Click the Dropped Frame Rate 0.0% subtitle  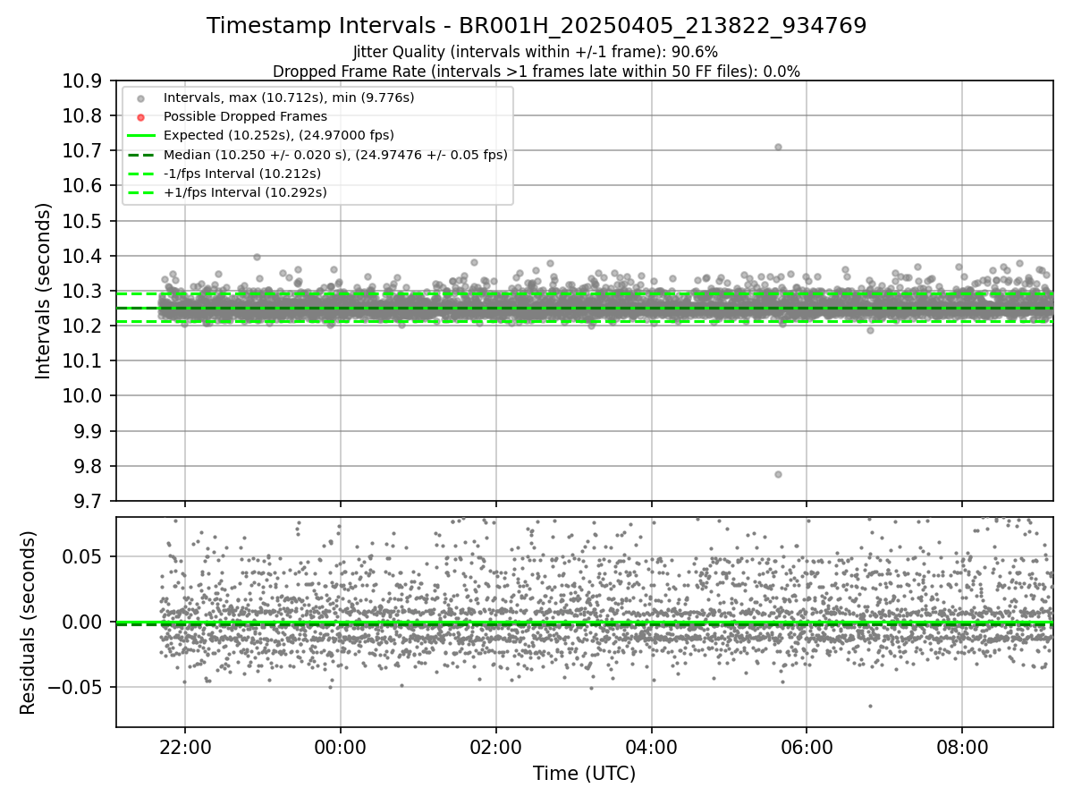pos(536,72)
